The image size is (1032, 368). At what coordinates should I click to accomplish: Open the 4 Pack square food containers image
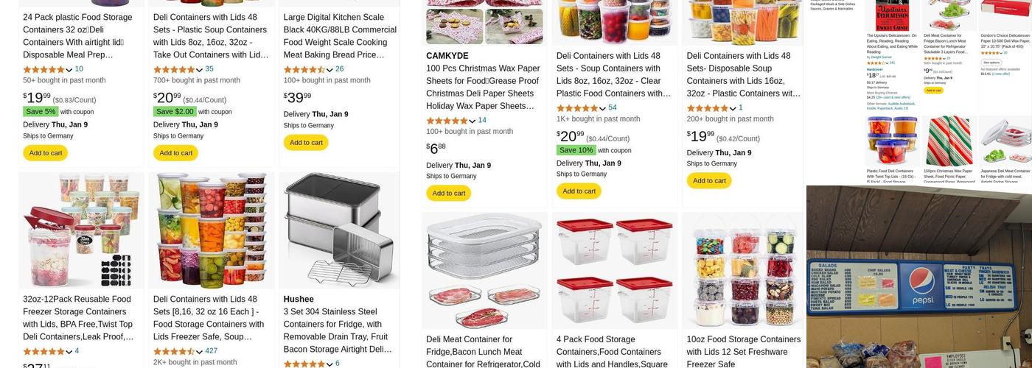click(x=615, y=271)
